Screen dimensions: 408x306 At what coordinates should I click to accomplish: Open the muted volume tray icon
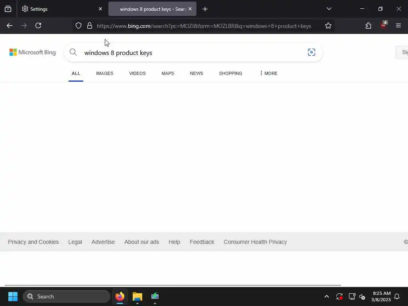[x=362, y=296]
